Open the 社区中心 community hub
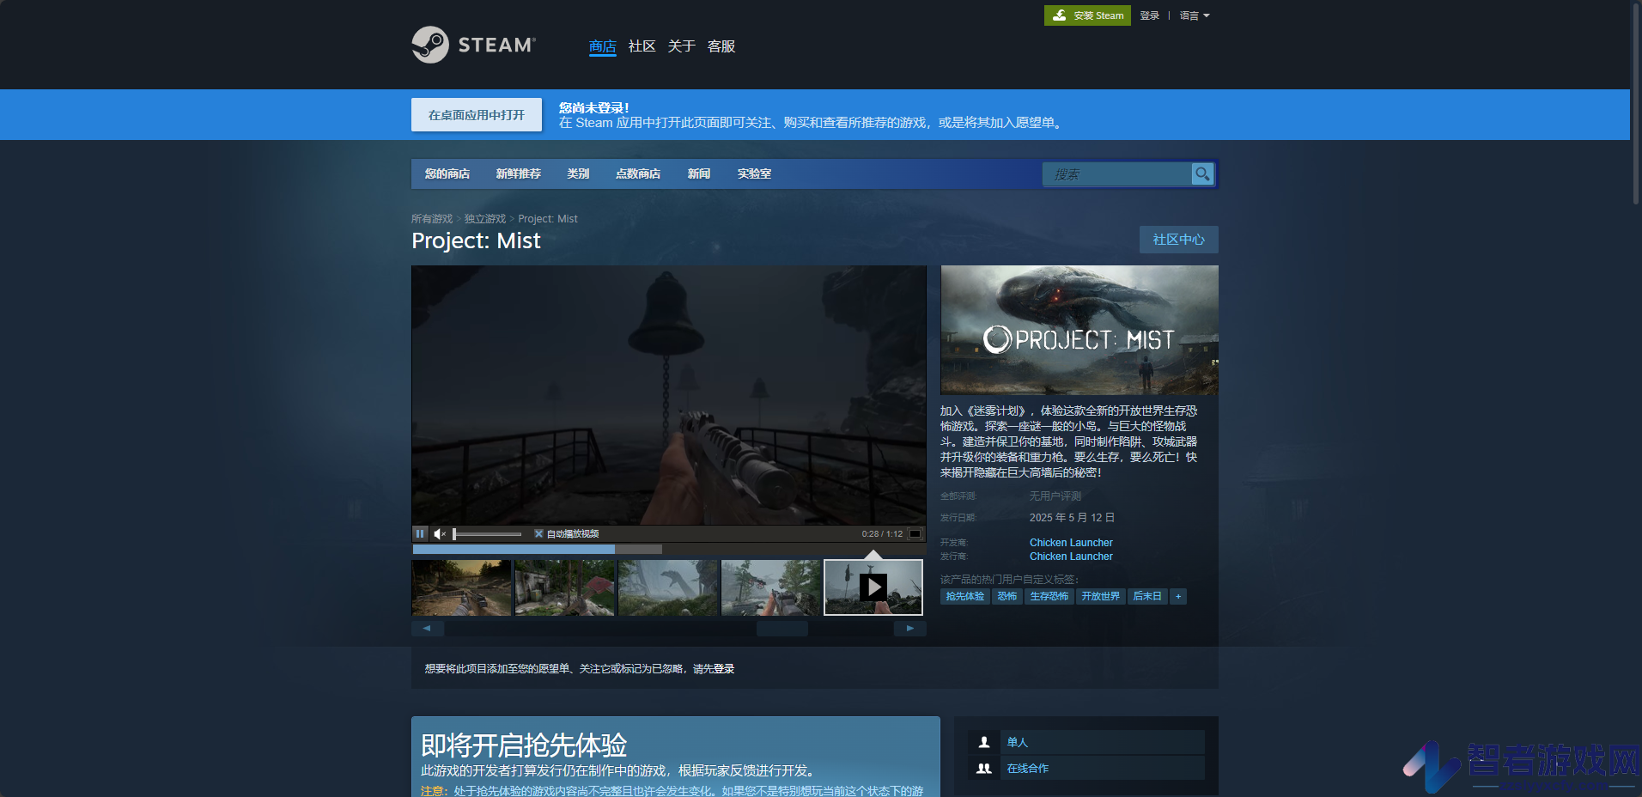The height and width of the screenshot is (797, 1642). (1179, 240)
